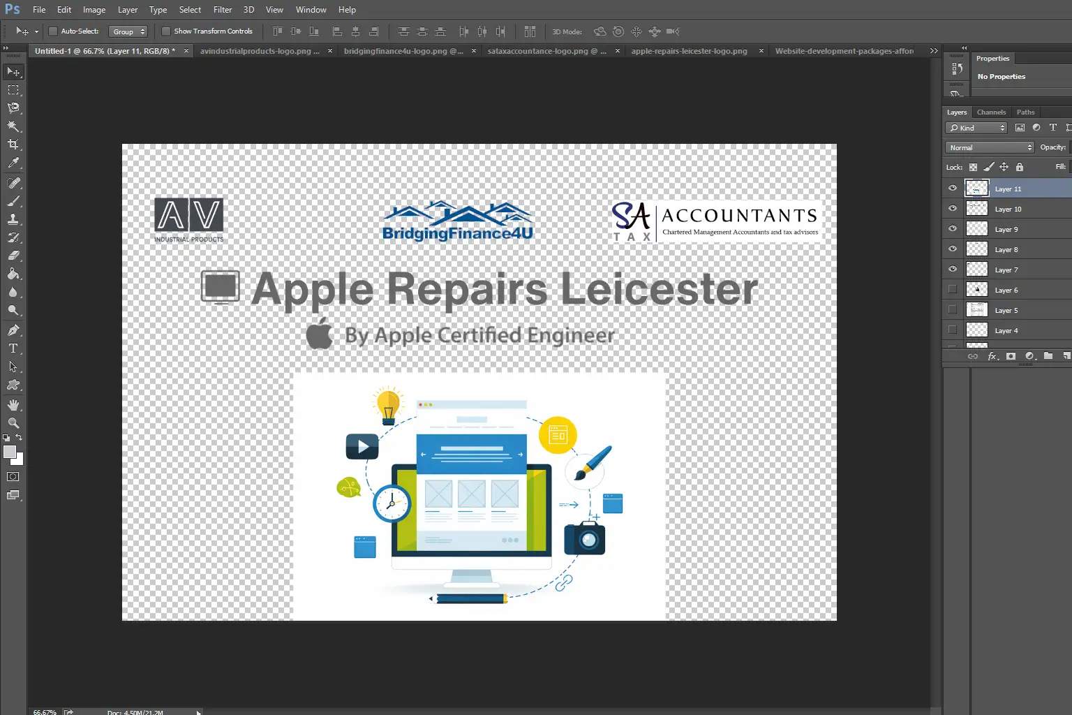Select the Lasso tool

point(13,108)
